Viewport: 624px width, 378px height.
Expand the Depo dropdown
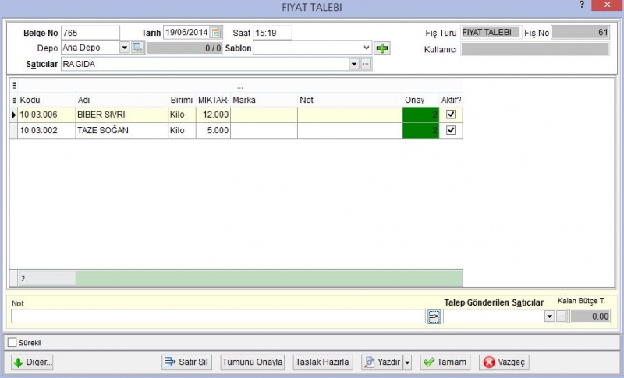pyautogui.click(x=124, y=48)
